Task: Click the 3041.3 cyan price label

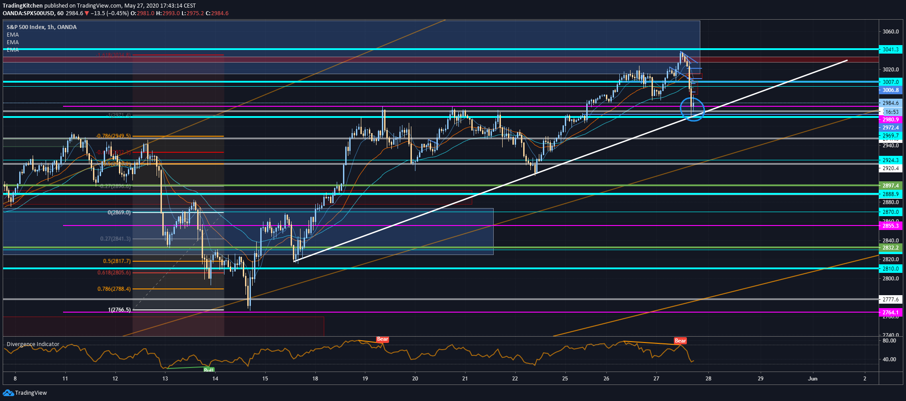Action: 890,50
